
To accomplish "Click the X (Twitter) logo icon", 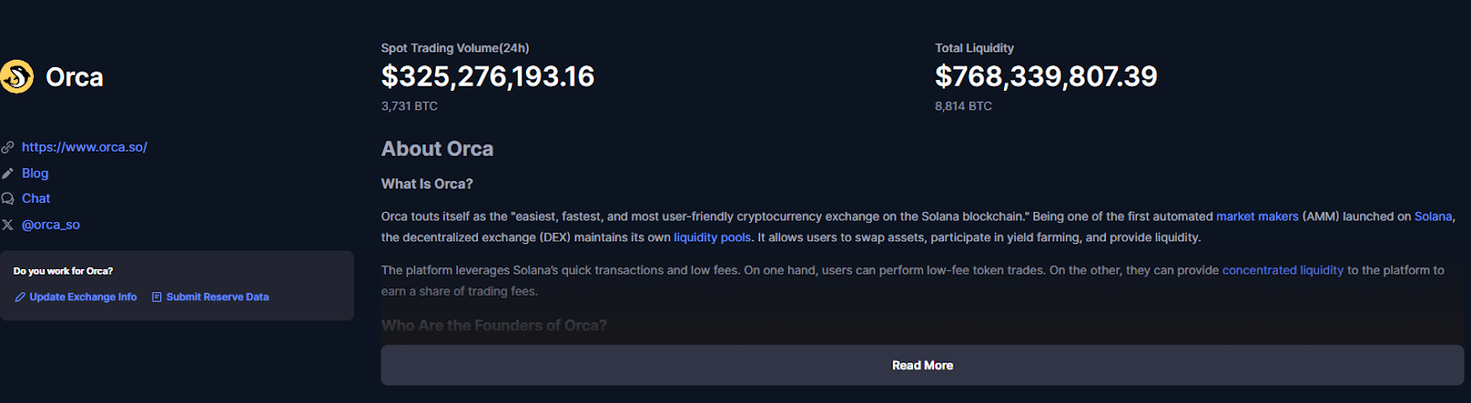I will [7, 225].
